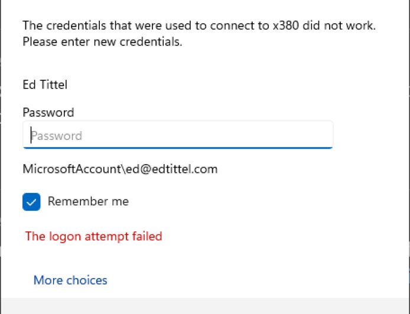Select the Ed Tittel user name
410x314 pixels.
click(x=45, y=85)
